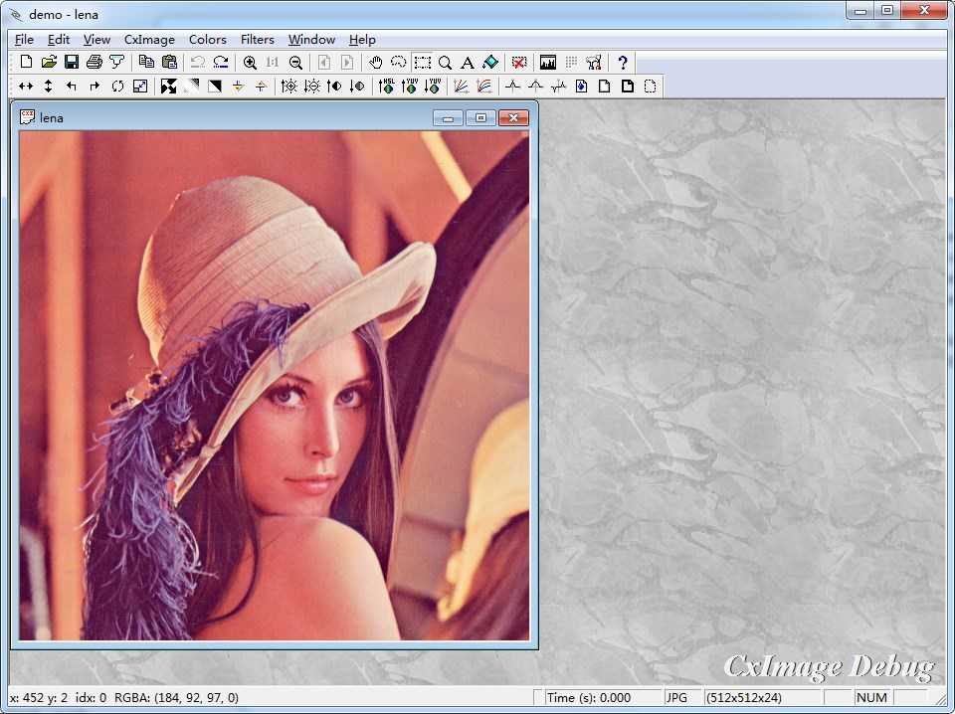Image resolution: width=955 pixels, height=714 pixels.
Task: Open a file with the Open folder icon
Action: click(49, 63)
